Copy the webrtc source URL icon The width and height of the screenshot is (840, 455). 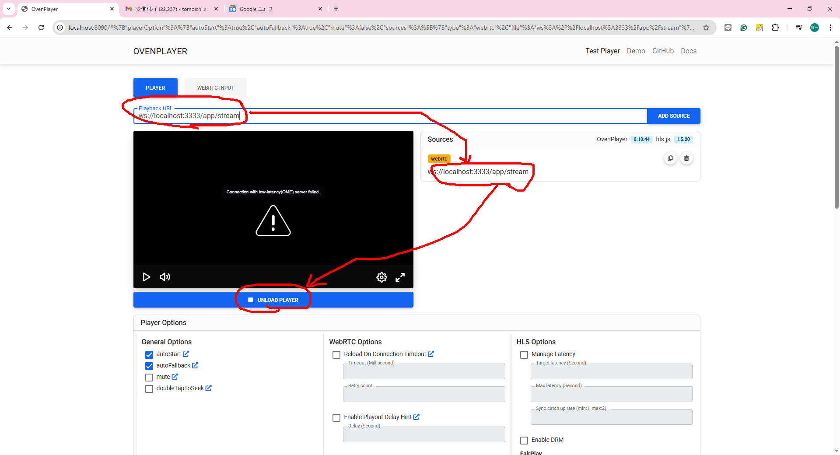670,158
